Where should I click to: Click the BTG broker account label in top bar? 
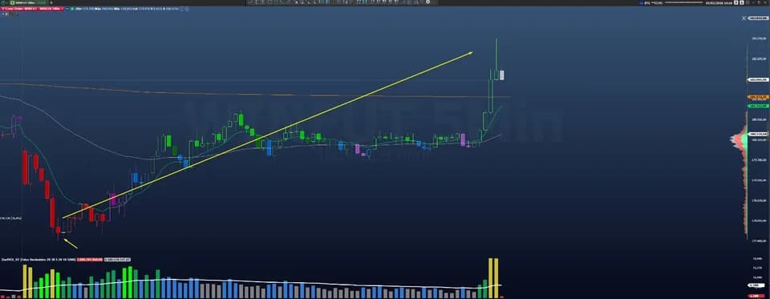click(653, 2)
